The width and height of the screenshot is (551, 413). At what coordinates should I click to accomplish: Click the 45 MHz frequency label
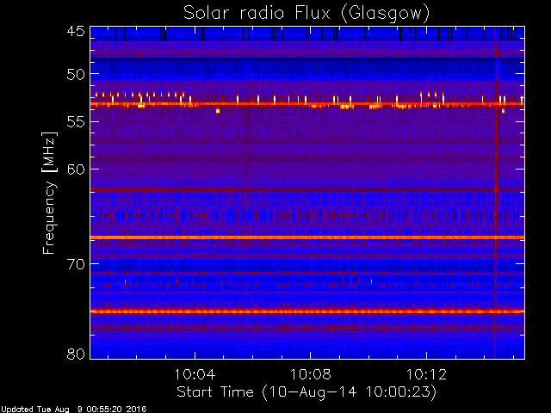tap(76, 32)
